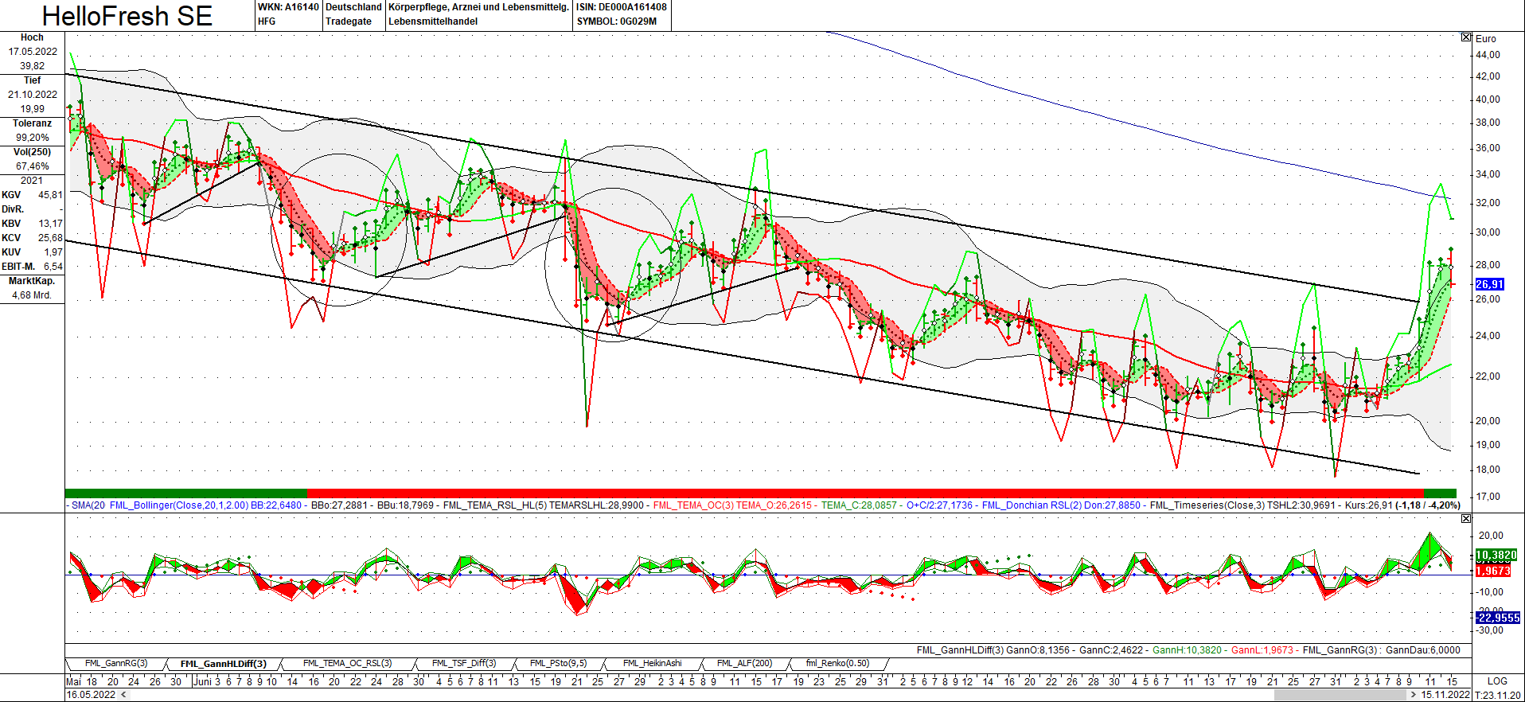Click the Lebensmittelhandel sector label

pos(433,21)
